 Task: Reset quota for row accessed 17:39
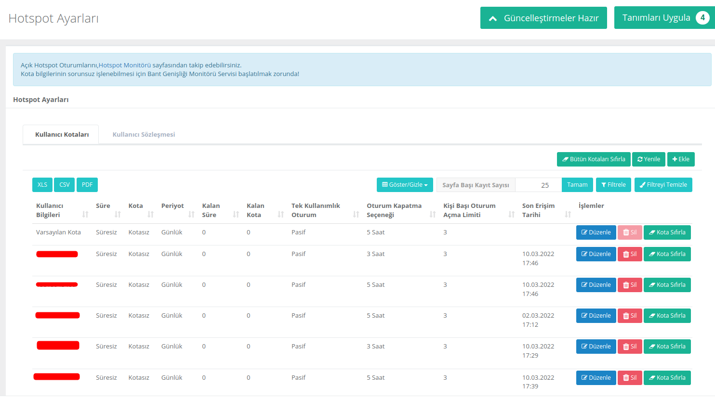pyautogui.click(x=667, y=378)
